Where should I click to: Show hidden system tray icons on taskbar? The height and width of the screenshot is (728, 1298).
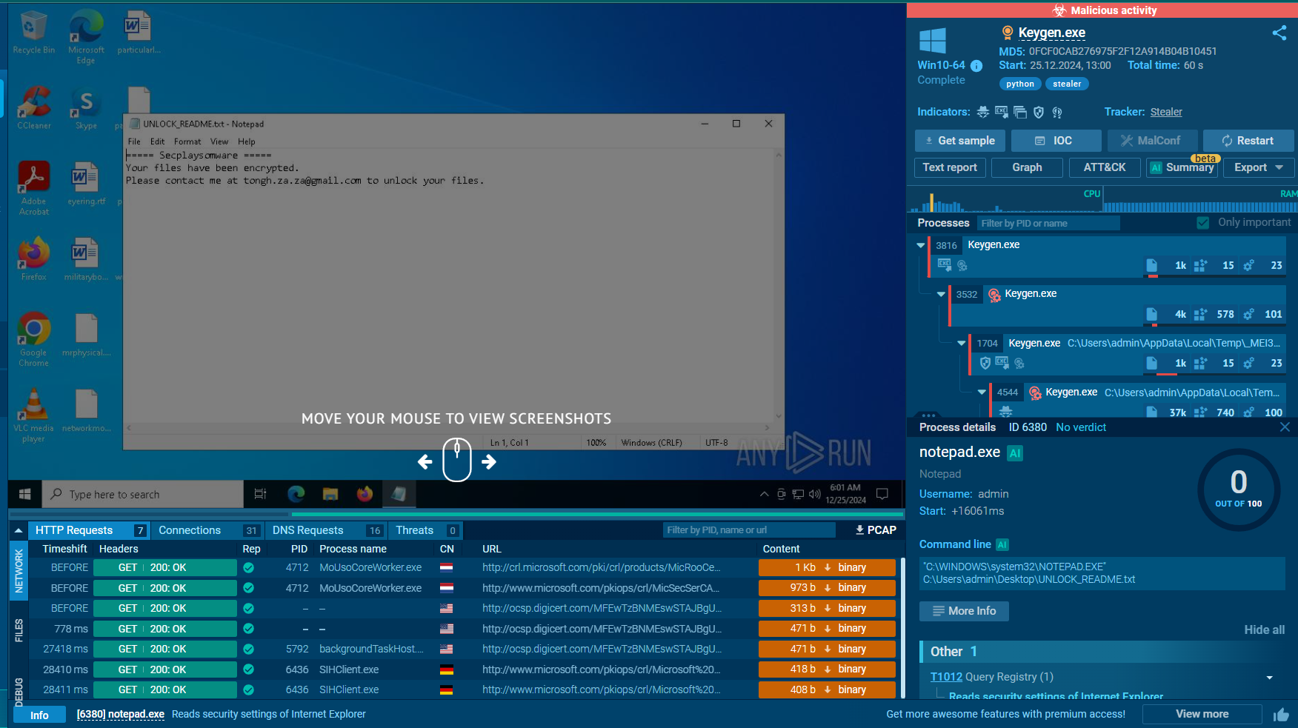764,494
